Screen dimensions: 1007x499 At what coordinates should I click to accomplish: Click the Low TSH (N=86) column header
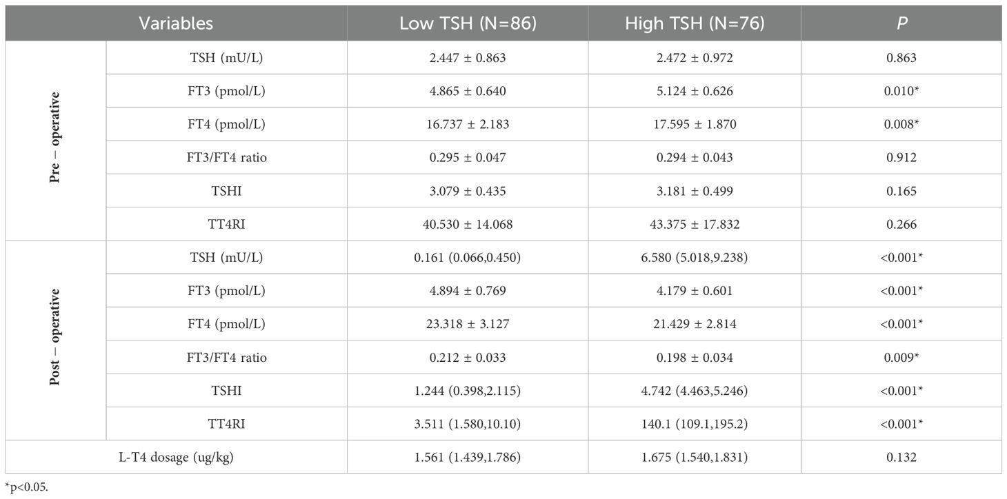468,23
